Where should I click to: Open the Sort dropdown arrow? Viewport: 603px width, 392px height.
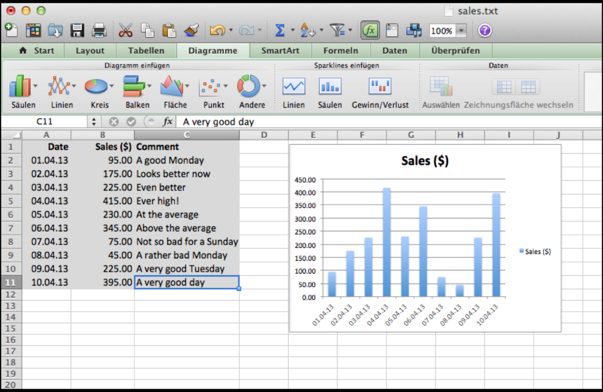click(321, 31)
